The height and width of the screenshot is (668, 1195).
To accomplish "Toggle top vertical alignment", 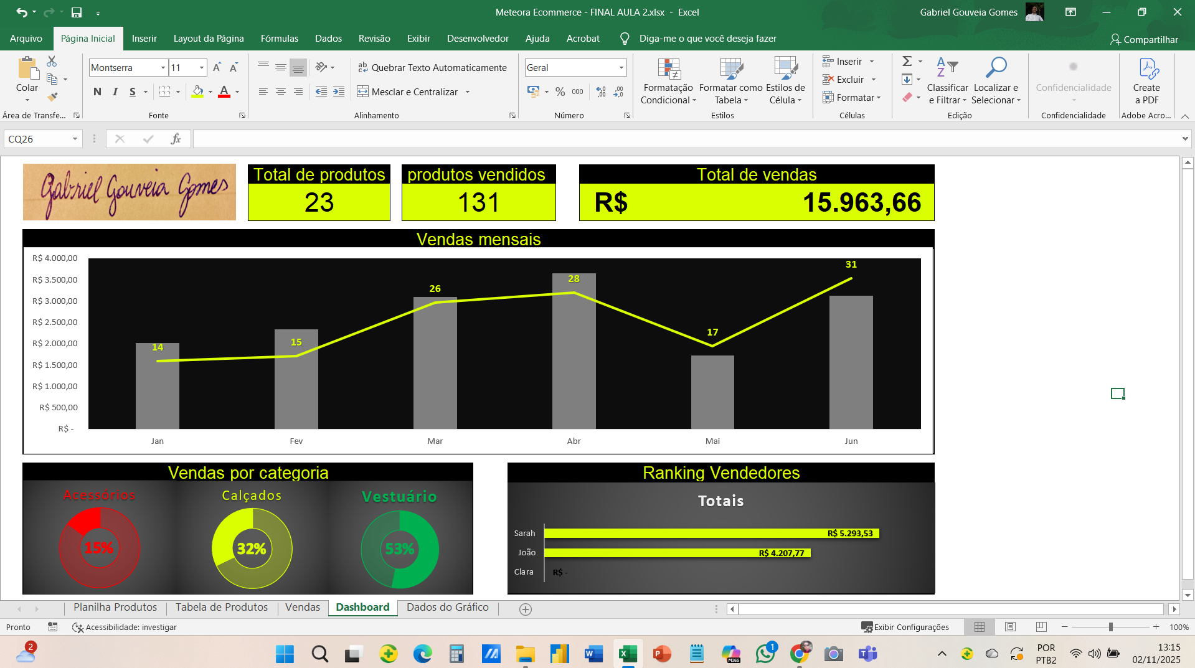I will (263, 67).
